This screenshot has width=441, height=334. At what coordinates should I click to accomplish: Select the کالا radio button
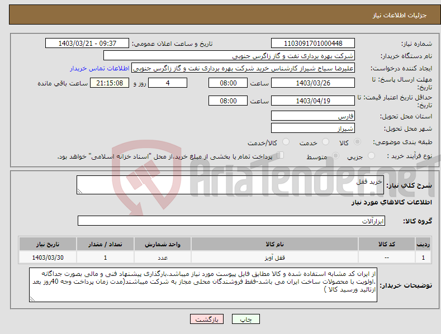tap(357, 142)
